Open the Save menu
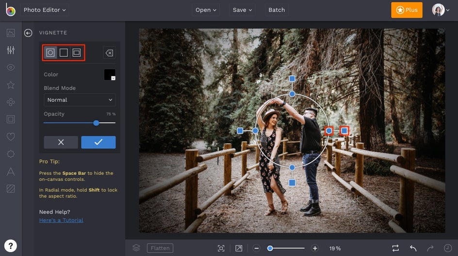Screen dimensions: 458x256 (243, 10)
